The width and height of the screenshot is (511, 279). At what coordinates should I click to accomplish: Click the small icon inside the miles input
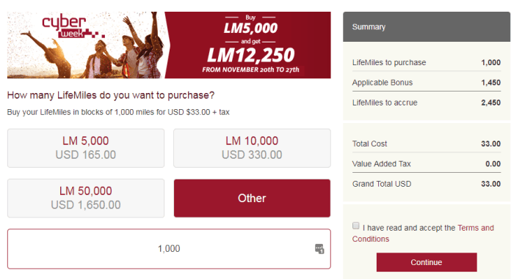[x=319, y=249]
